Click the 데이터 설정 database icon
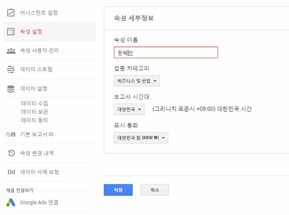289x215 pixels. click(11, 89)
